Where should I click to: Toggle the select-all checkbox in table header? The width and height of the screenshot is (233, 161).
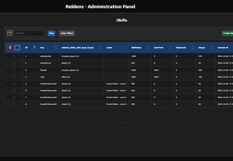[x=17, y=48]
